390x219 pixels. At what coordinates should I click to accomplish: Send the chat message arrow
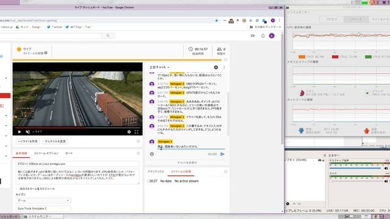pos(222,154)
